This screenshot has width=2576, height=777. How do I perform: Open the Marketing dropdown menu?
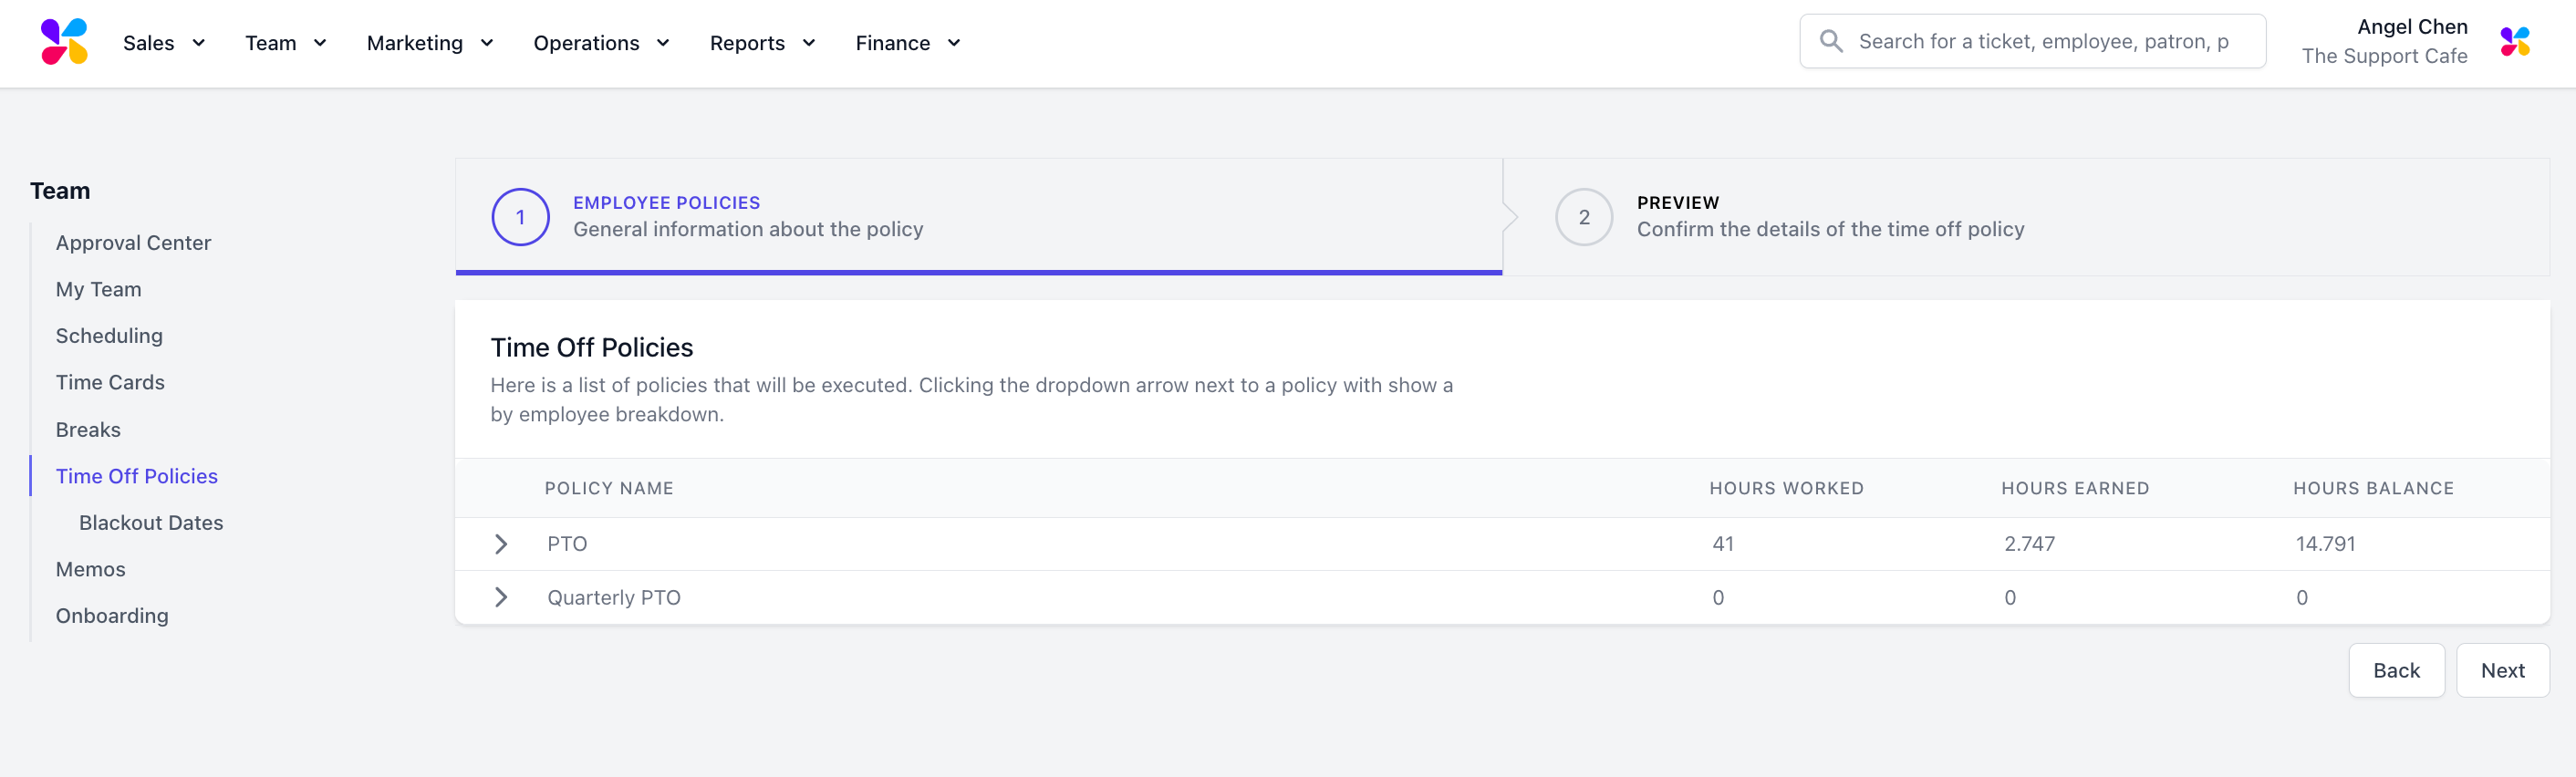pos(430,43)
